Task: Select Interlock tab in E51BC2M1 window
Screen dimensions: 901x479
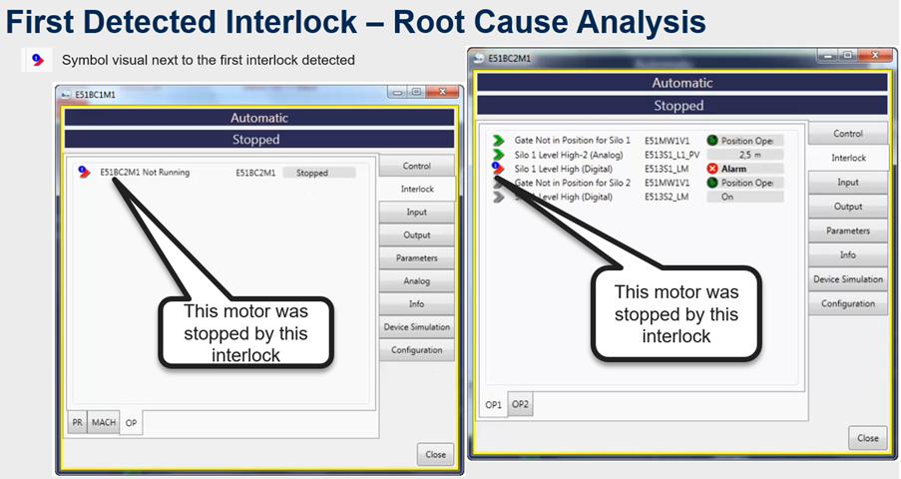Action: coord(848,158)
